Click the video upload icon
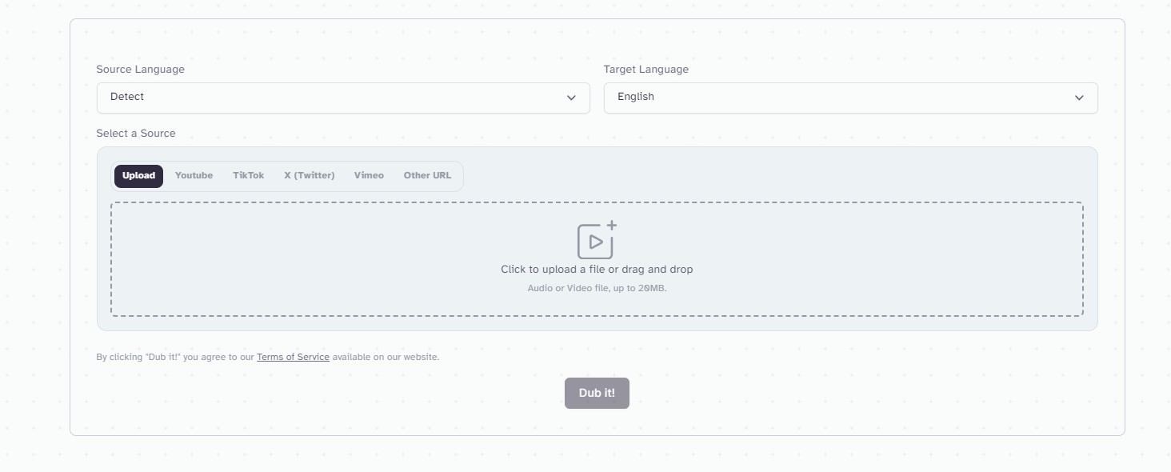This screenshot has height=472, width=1171. (597, 240)
